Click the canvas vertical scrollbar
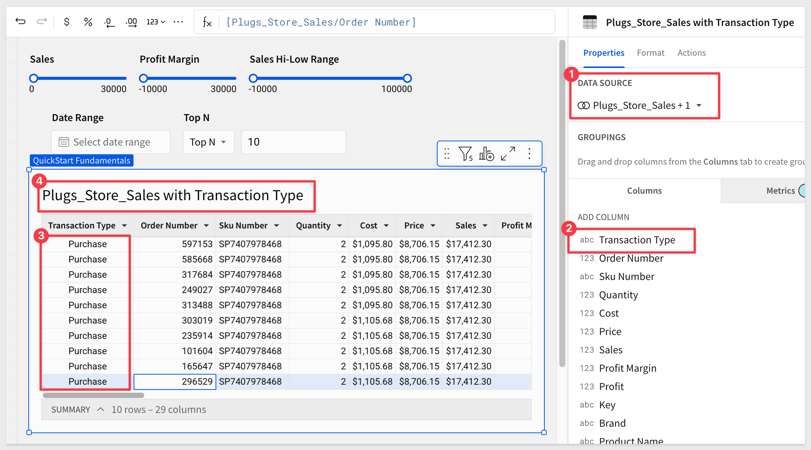Viewport: 811px width, 450px height. [562, 203]
